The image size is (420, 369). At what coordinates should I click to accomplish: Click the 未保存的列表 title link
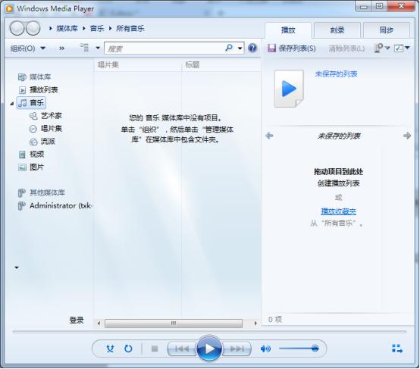[x=336, y=74]
